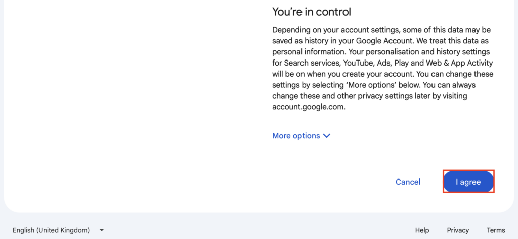Select the 'You're in control' heading

pos(312,12)
